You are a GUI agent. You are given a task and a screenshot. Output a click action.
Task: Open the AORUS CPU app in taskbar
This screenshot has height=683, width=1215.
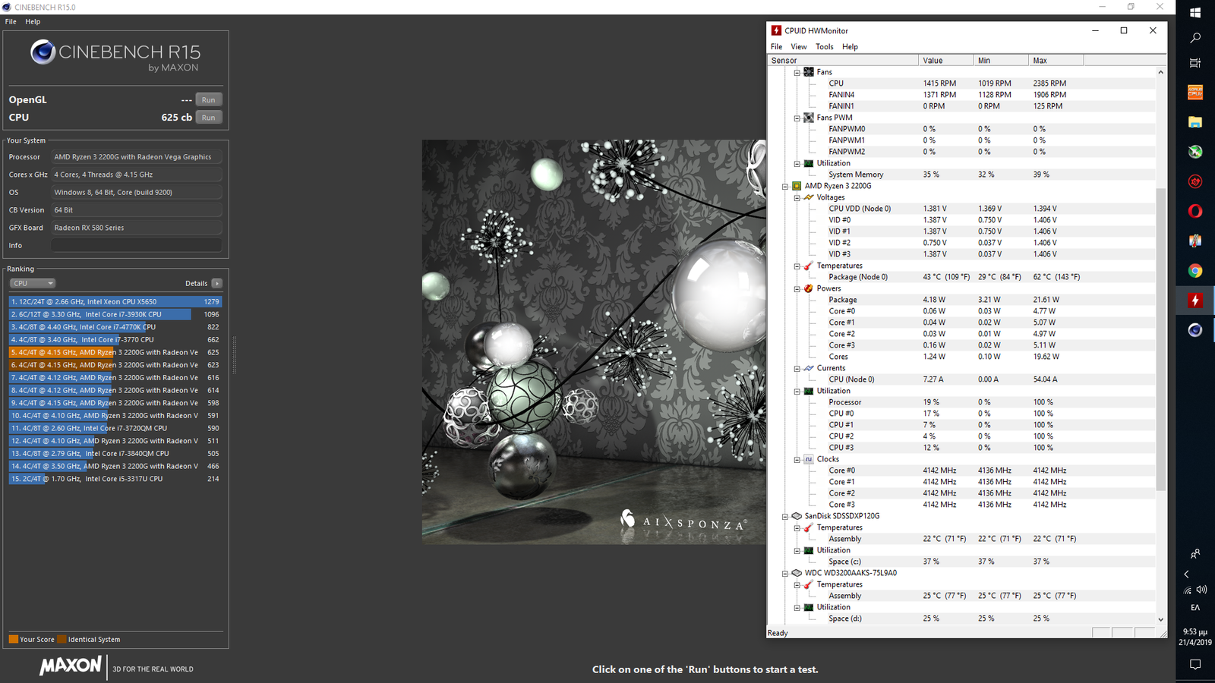point(1195,92)
